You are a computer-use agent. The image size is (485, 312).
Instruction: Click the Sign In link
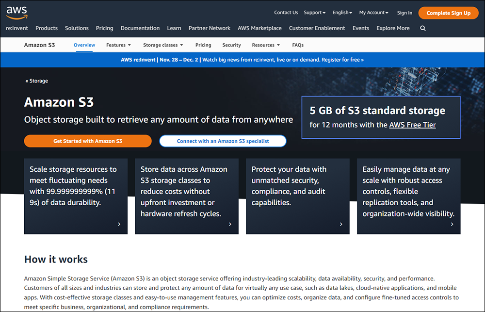click(x=404, y=13)
